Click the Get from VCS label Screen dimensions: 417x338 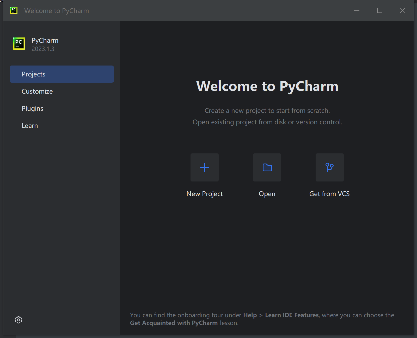click(329, 194)
